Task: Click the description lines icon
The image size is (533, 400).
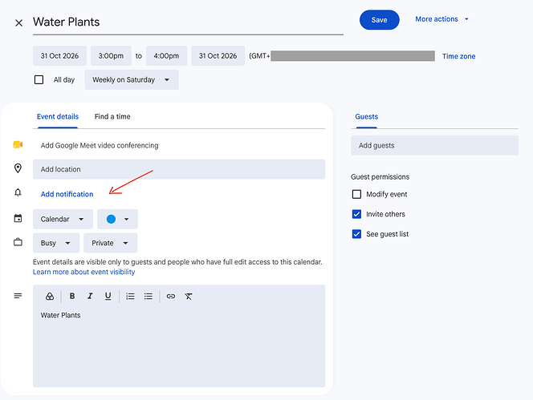Action: pos(18,296)
